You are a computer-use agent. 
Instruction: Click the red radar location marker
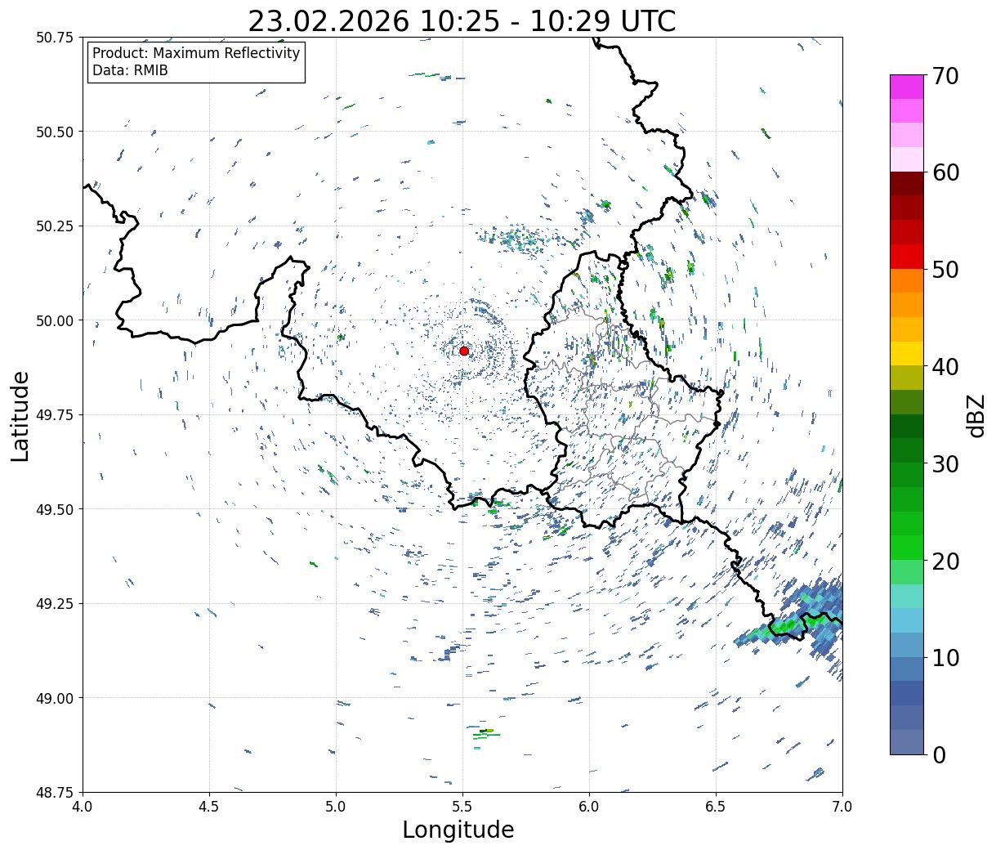coord(464,351)
